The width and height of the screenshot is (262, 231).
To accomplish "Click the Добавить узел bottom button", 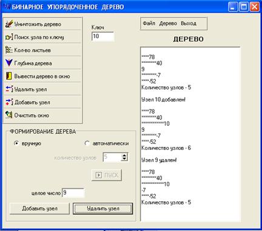I will (x=39, y=209).
